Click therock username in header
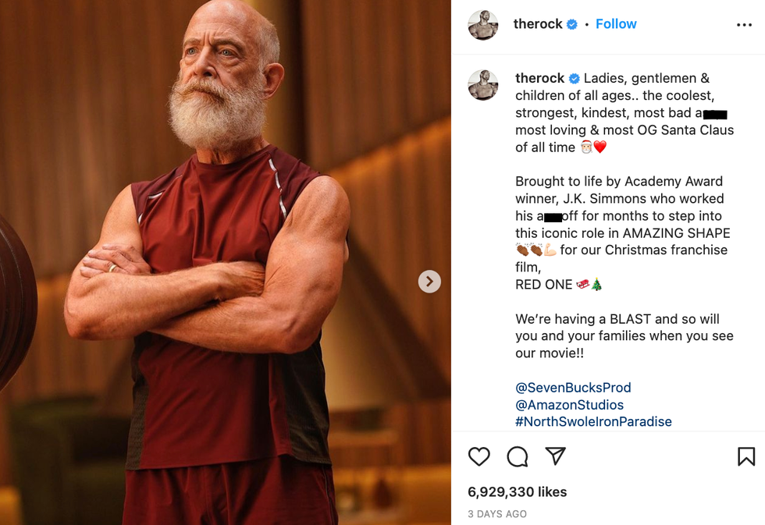 (x=538, y=24)
